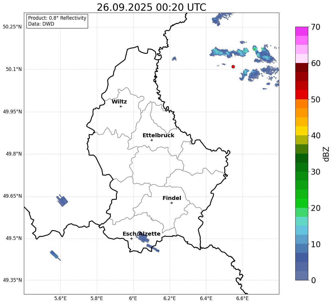
Task: Click the 49.5°N latitude label
Action: (14, 238)
